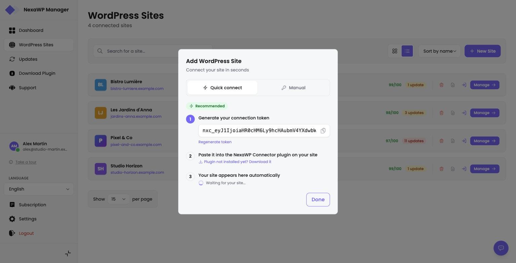This screenshot has width=516, height=263.
Task: Manage the Pixel & Co site
Action: click(484, 141)
